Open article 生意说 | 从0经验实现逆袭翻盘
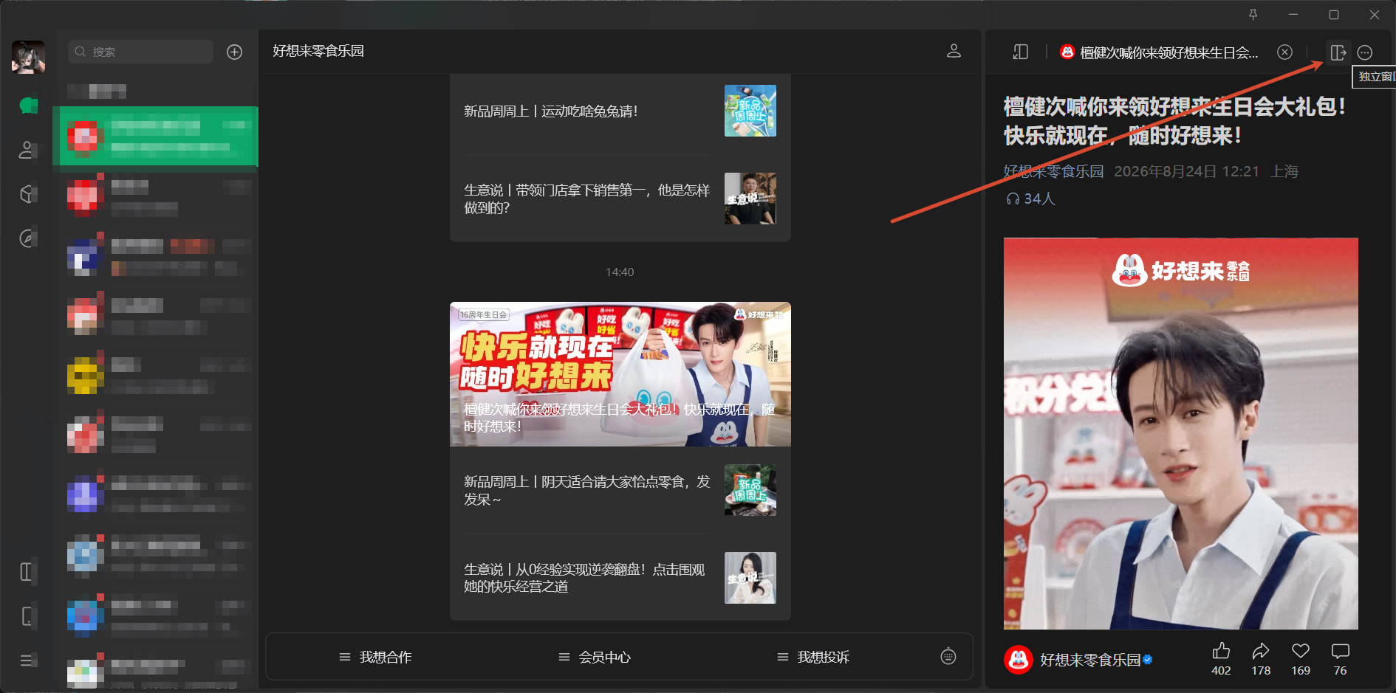Viewport: 1396px width, 693px height. pos(584,578)
